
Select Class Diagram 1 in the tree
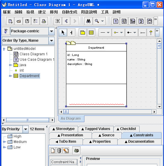(33, 54)
